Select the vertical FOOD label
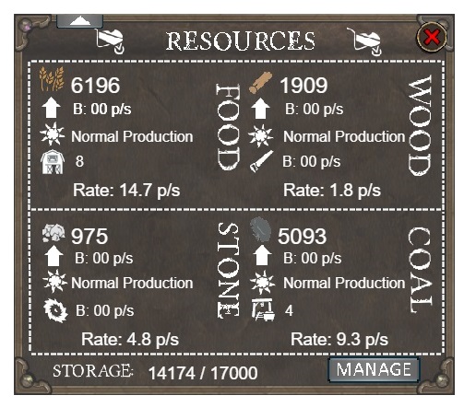 [228, 127]
